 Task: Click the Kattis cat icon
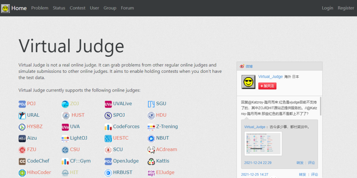click(151, 161)
